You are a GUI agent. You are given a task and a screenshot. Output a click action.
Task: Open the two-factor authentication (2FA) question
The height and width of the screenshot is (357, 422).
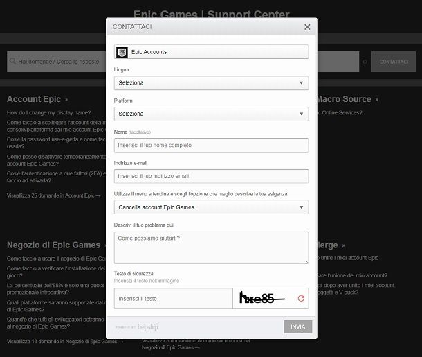[x=57, y=177]
